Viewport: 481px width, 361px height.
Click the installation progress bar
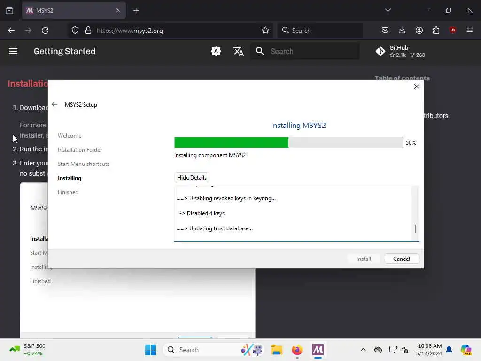point(289,142)
